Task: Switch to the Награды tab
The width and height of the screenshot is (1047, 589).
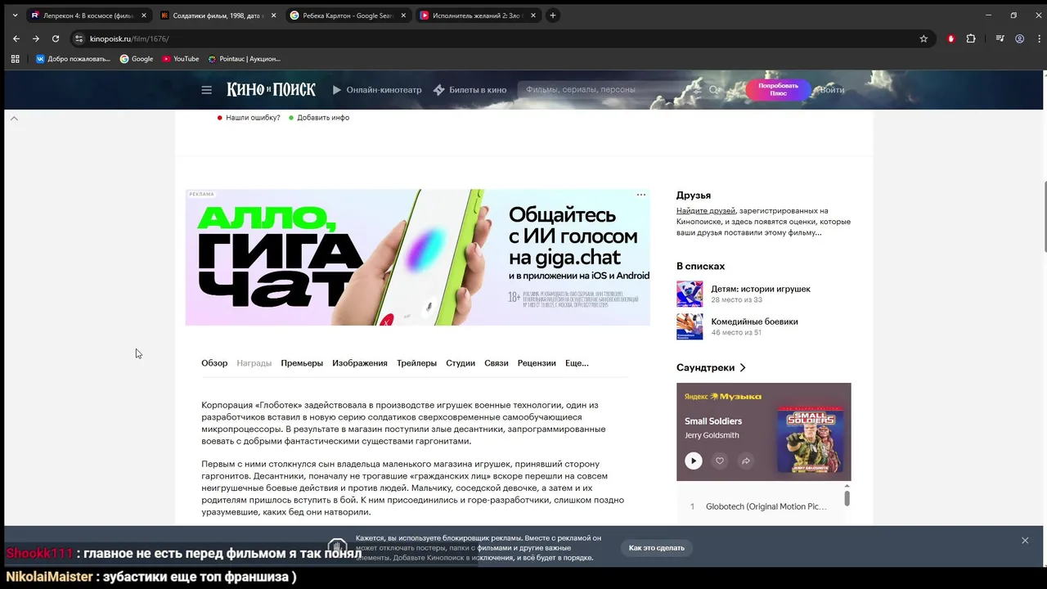Action: 254,363
